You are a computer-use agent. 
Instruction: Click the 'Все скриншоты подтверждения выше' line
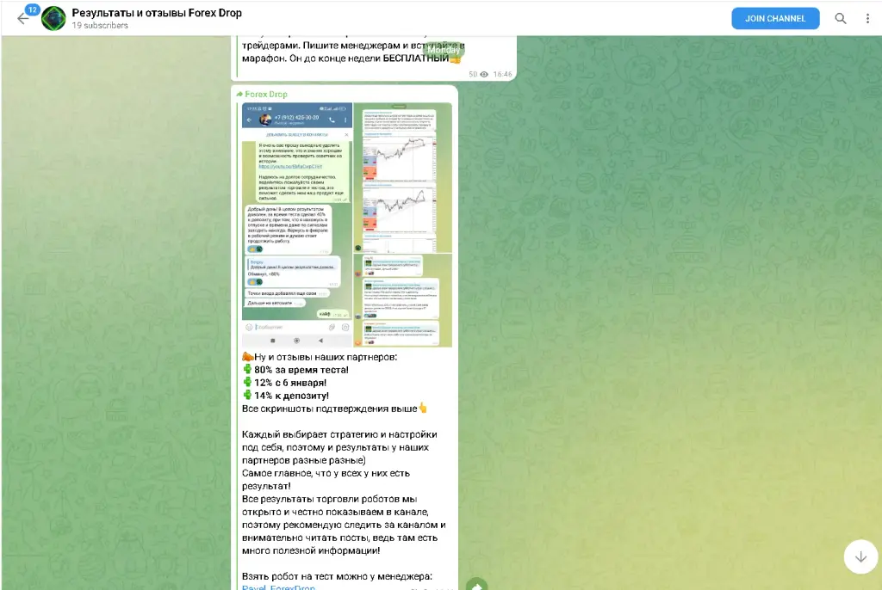[x=335, y=409]
